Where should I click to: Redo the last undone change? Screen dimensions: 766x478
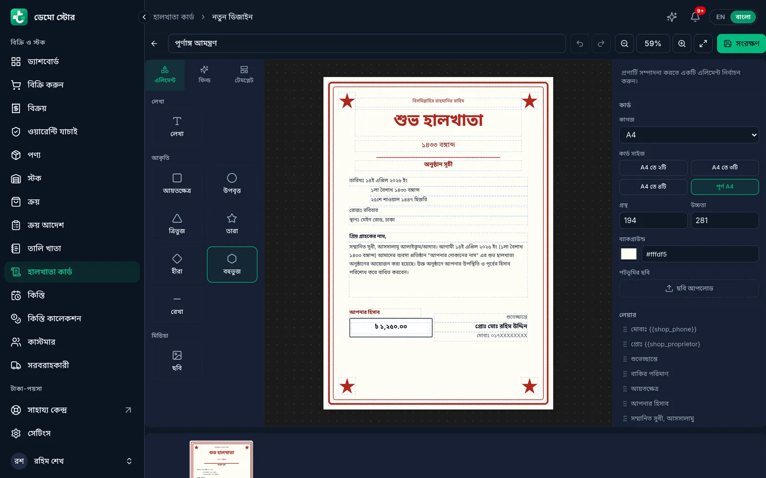[x=601, y=43]
